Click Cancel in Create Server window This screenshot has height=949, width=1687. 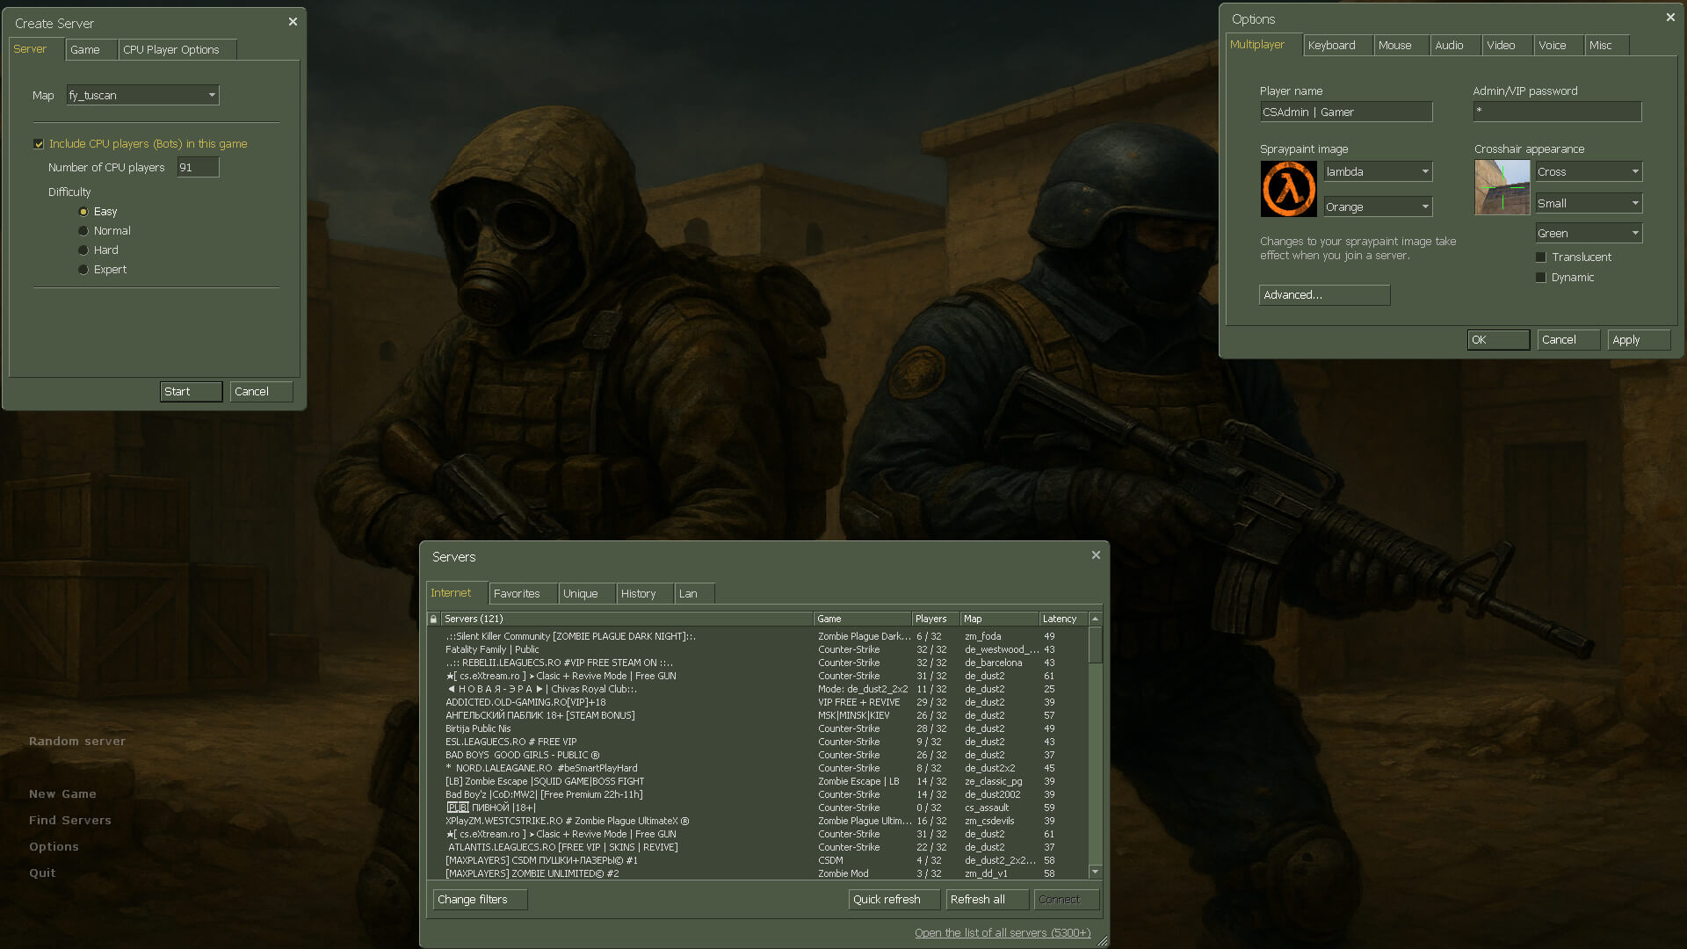(261, 392)
